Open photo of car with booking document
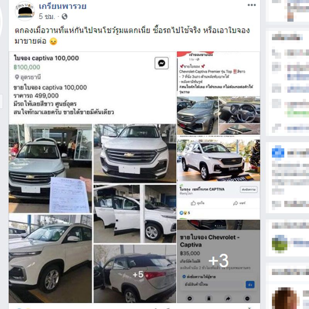This screenshot has height=309, width=309. pyautogui.click(x=50, y=168)
